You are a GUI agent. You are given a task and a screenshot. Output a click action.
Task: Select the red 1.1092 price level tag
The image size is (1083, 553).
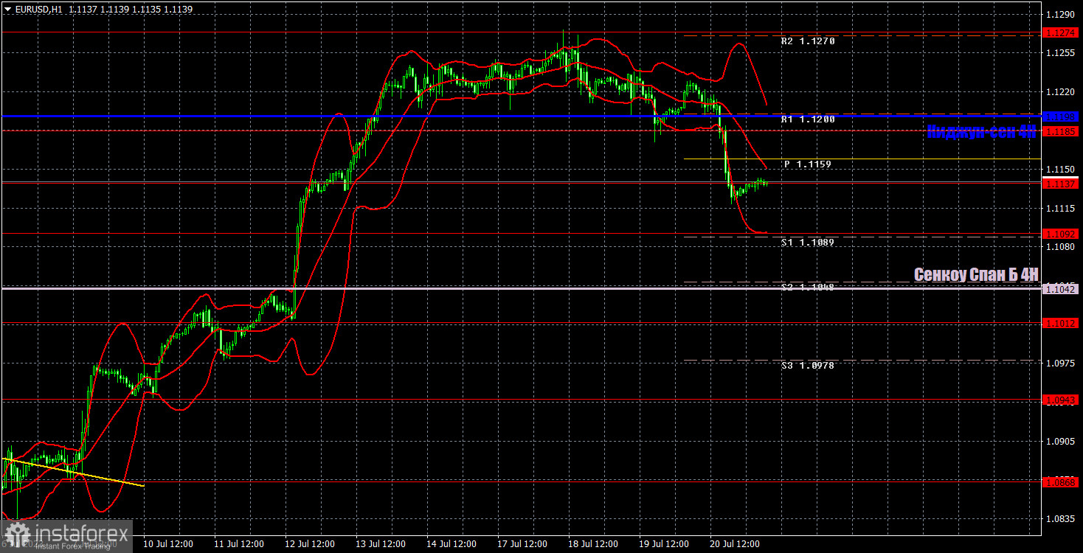click(1061, 234)
